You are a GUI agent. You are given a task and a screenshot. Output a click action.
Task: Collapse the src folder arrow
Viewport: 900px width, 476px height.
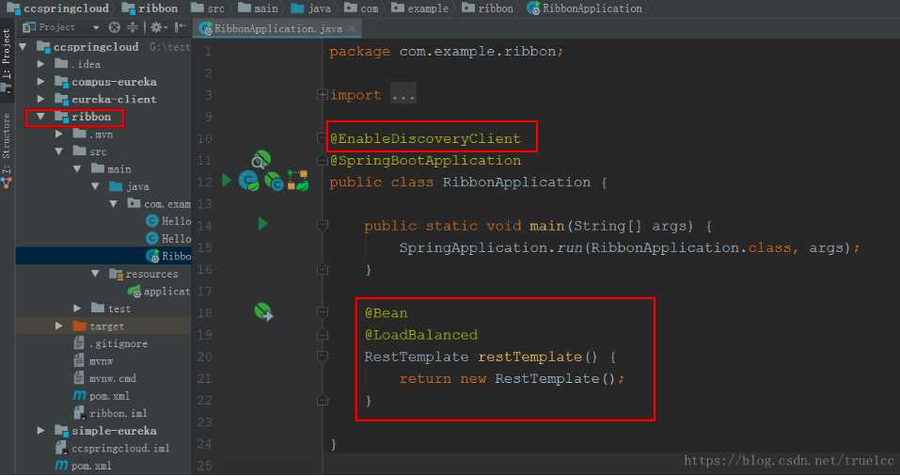click(59, 151)
